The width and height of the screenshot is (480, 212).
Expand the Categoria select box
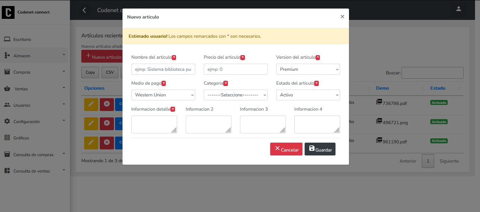pos(235,95)
